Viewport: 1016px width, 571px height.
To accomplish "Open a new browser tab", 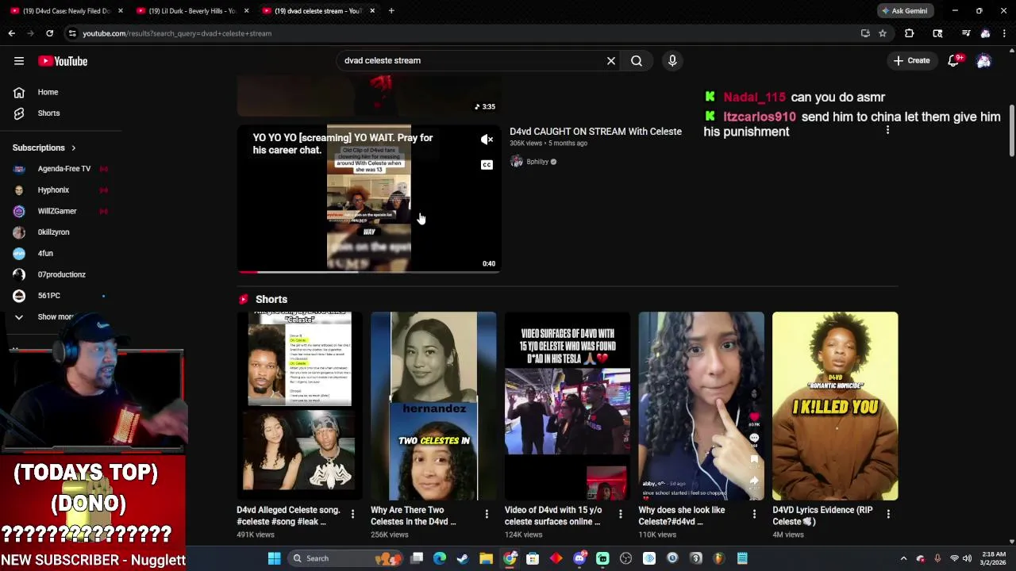I will tap(391, 10).
